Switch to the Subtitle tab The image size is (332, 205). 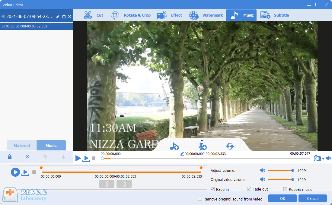pyautogui.click(x=275, y=15)
